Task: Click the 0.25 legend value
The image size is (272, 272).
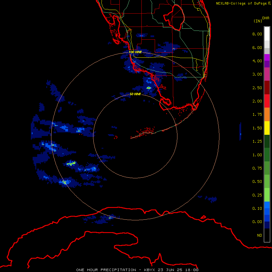Action: (257, 195)
